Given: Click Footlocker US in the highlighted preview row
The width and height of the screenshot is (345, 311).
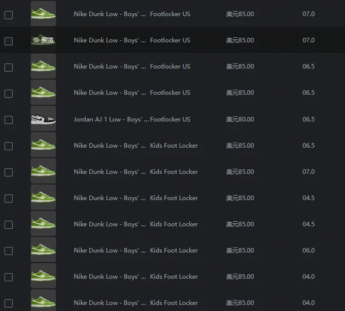Looking at the screenshot, I should 170,40.
